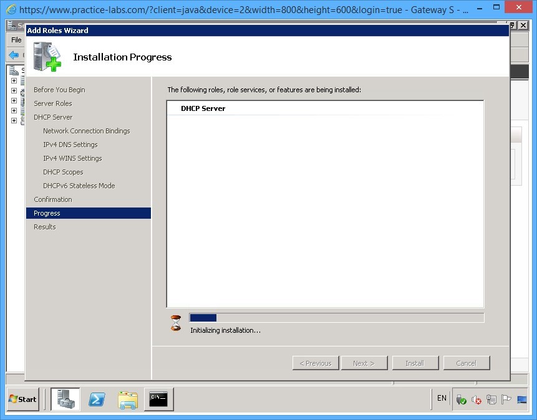Open the Command Prompt taskbar icon
The image size is (537, 420).
(x=157, y=399)
